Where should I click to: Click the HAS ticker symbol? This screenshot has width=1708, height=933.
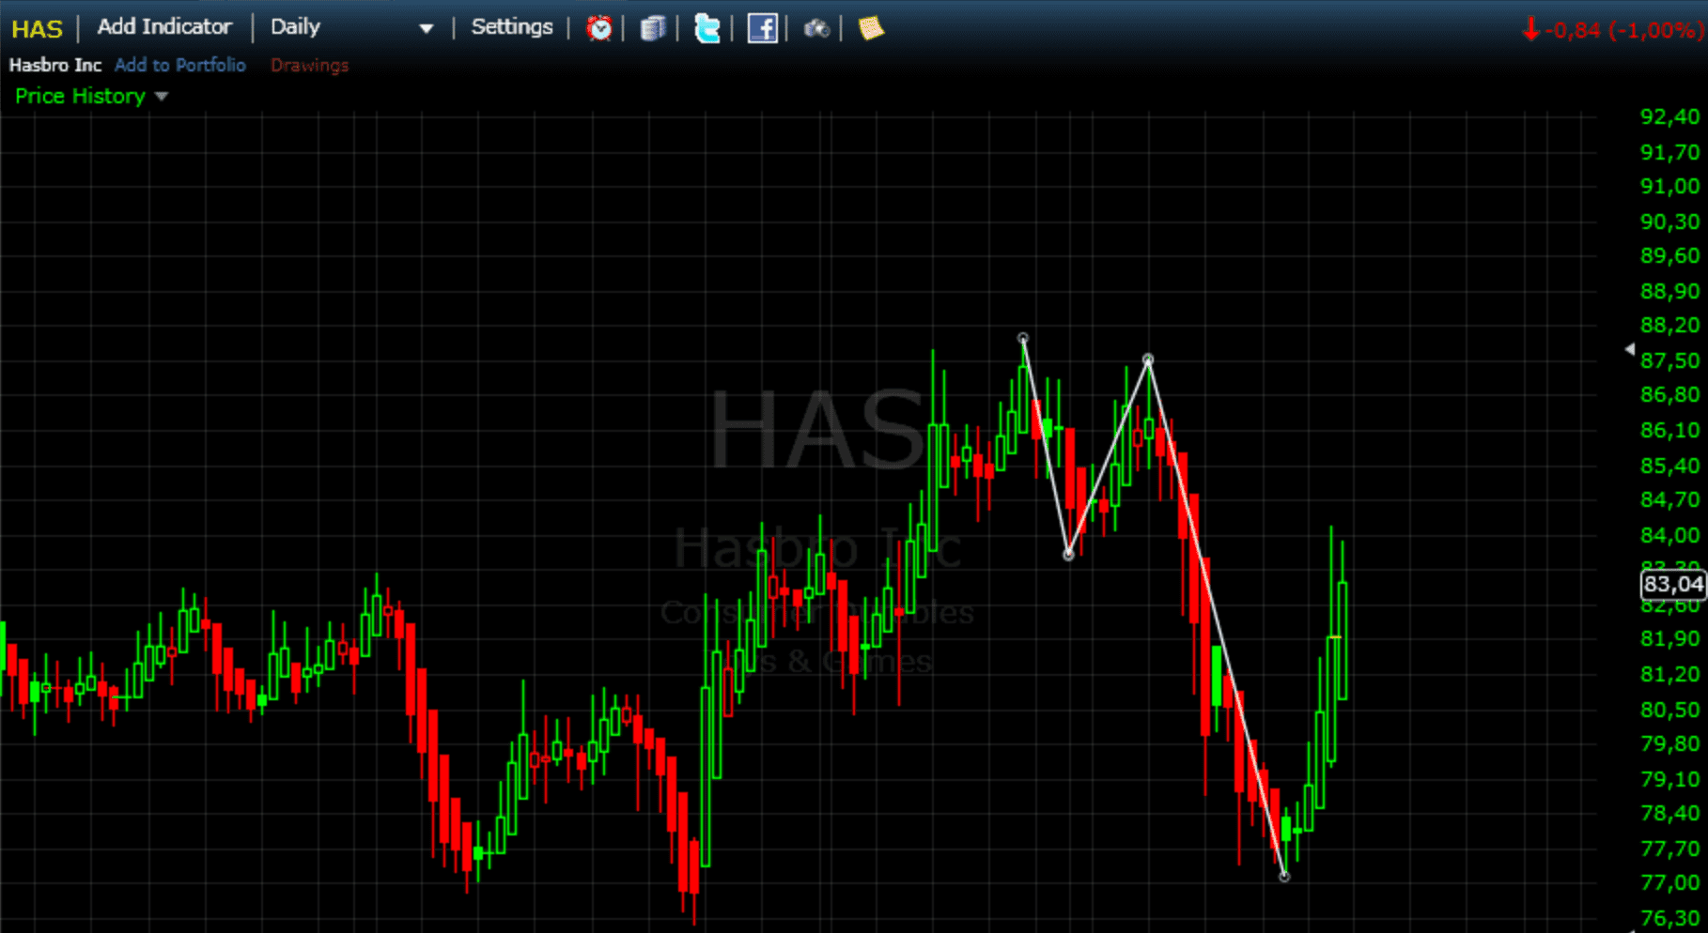[x=37, y=29]
